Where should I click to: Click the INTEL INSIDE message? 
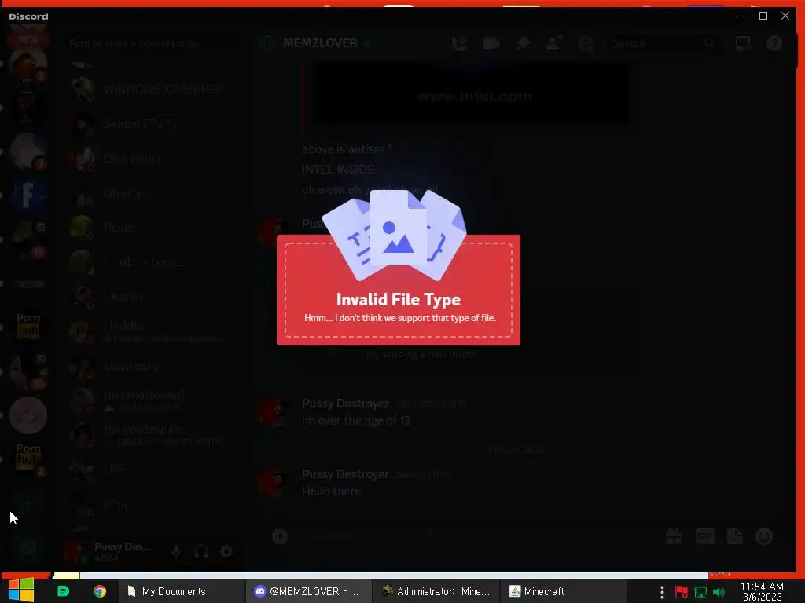pyautogui.click(x=338, y=170)
